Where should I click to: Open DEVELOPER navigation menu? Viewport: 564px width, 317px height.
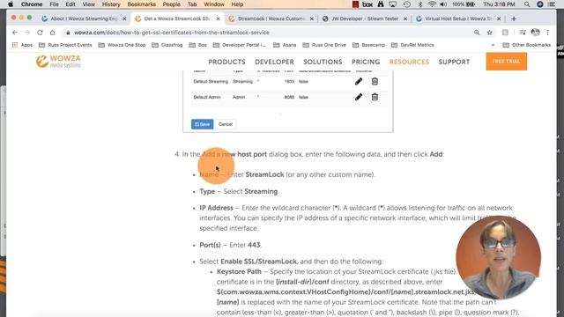[274, 62]
